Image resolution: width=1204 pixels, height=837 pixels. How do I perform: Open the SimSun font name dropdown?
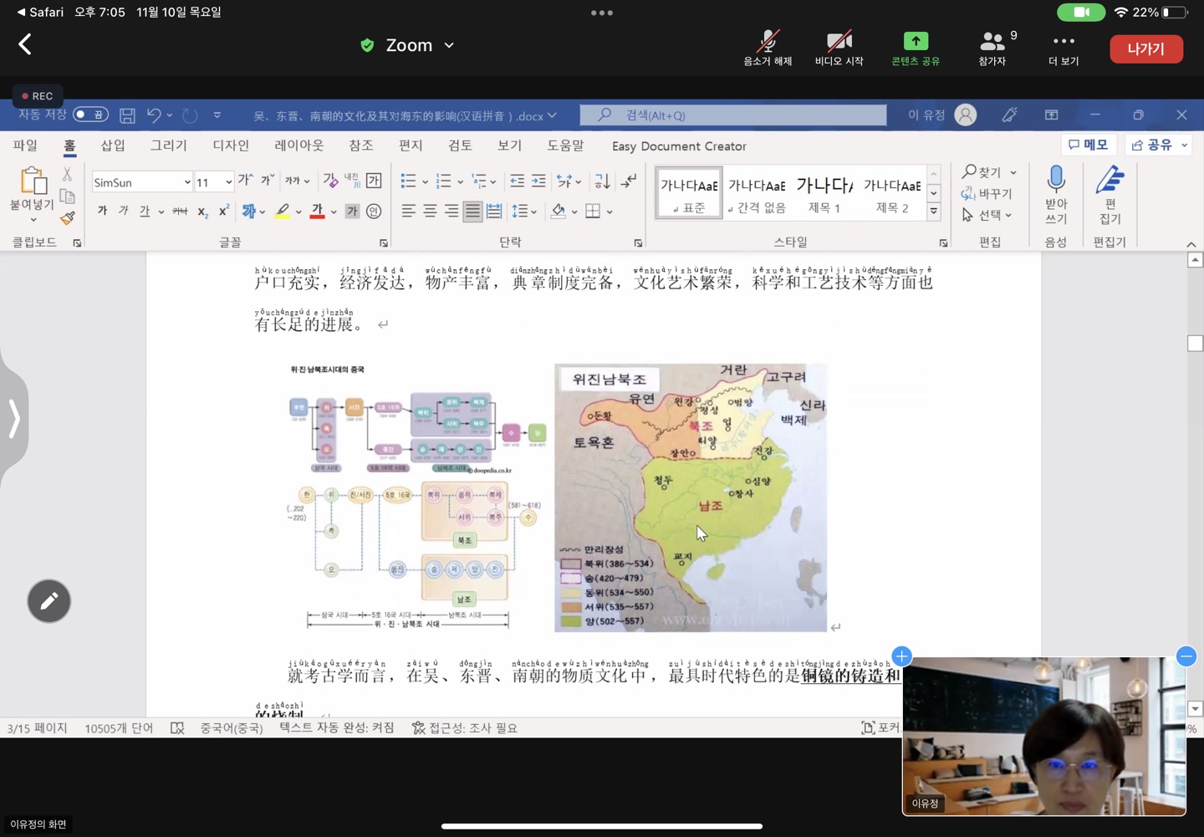(187, 182)
